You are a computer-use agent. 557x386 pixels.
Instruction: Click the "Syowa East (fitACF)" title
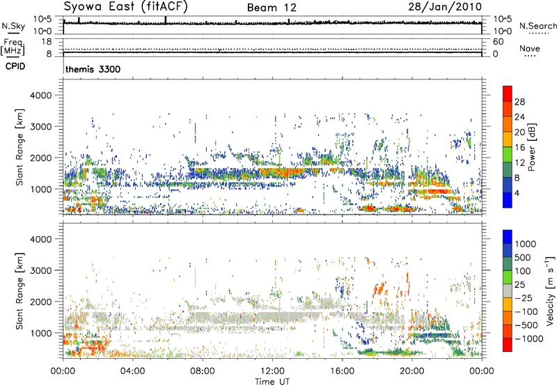(126, 7)
